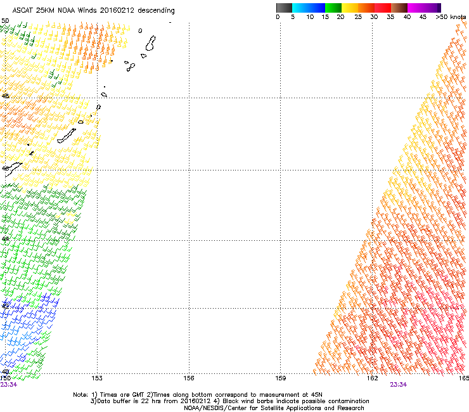Choose the yellow 20–25 knots color bar segment

[x=350, y=8]
